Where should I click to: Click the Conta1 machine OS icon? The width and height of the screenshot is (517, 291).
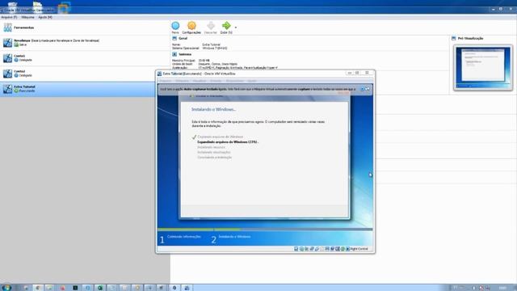click(x=7, y=57)
